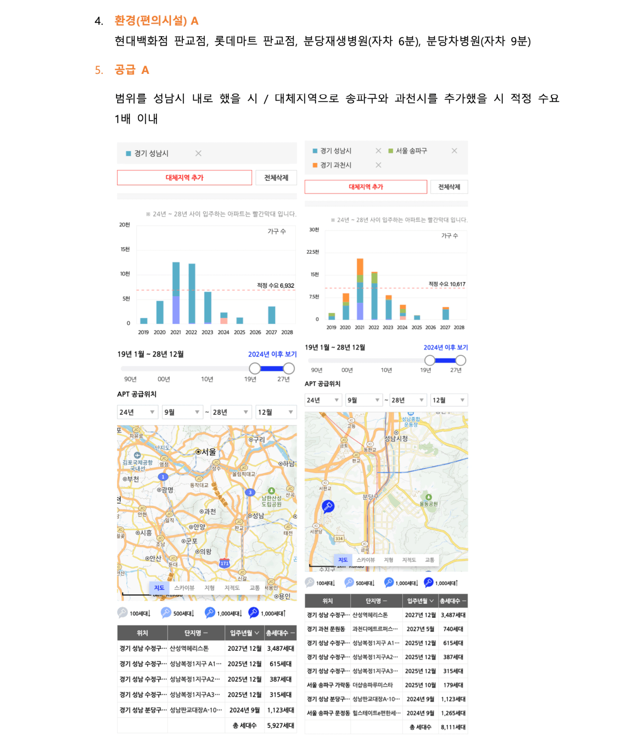The height and width of the screenshot is (752, 627).
Task: Select 더샵송파루미스타 row in right table
Action: (x=386, y=685)
